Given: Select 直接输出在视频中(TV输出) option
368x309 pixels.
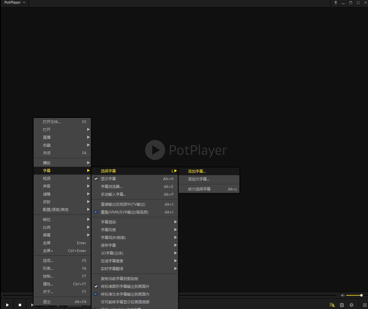Looking at the screenshot, I should [135, 204].
